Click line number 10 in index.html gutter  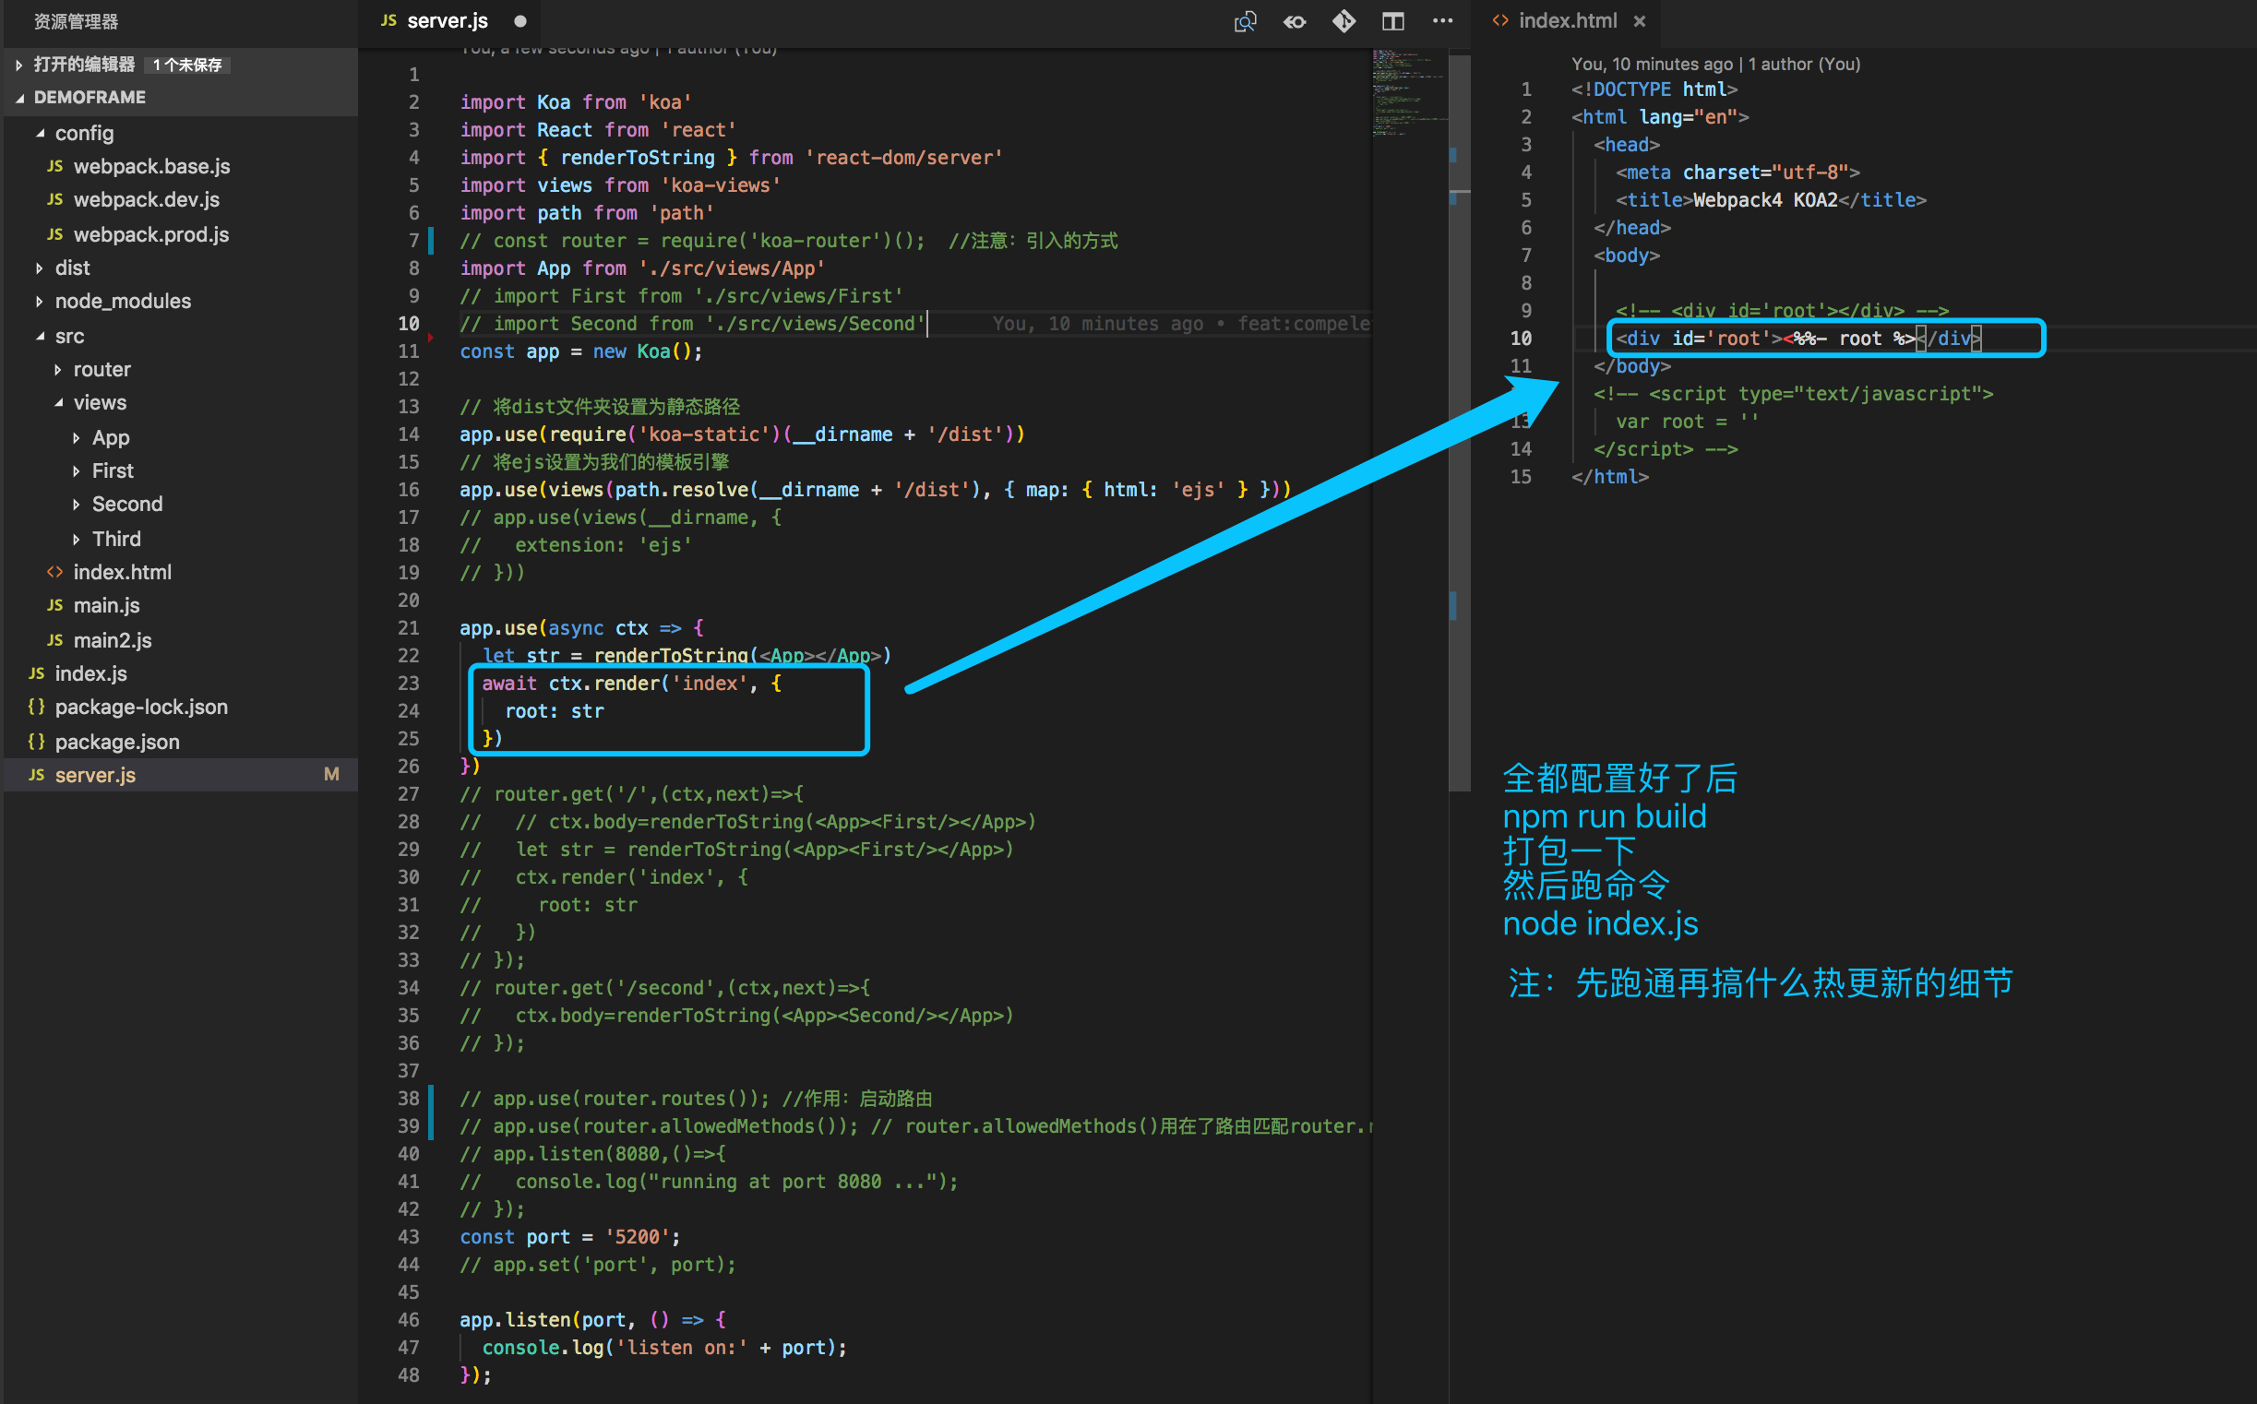[x=1521, y=339]
